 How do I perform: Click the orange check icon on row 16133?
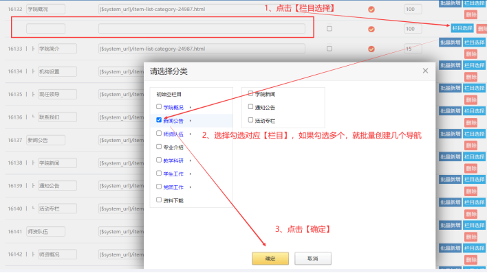pyautogui.click(x=371, y=49)
